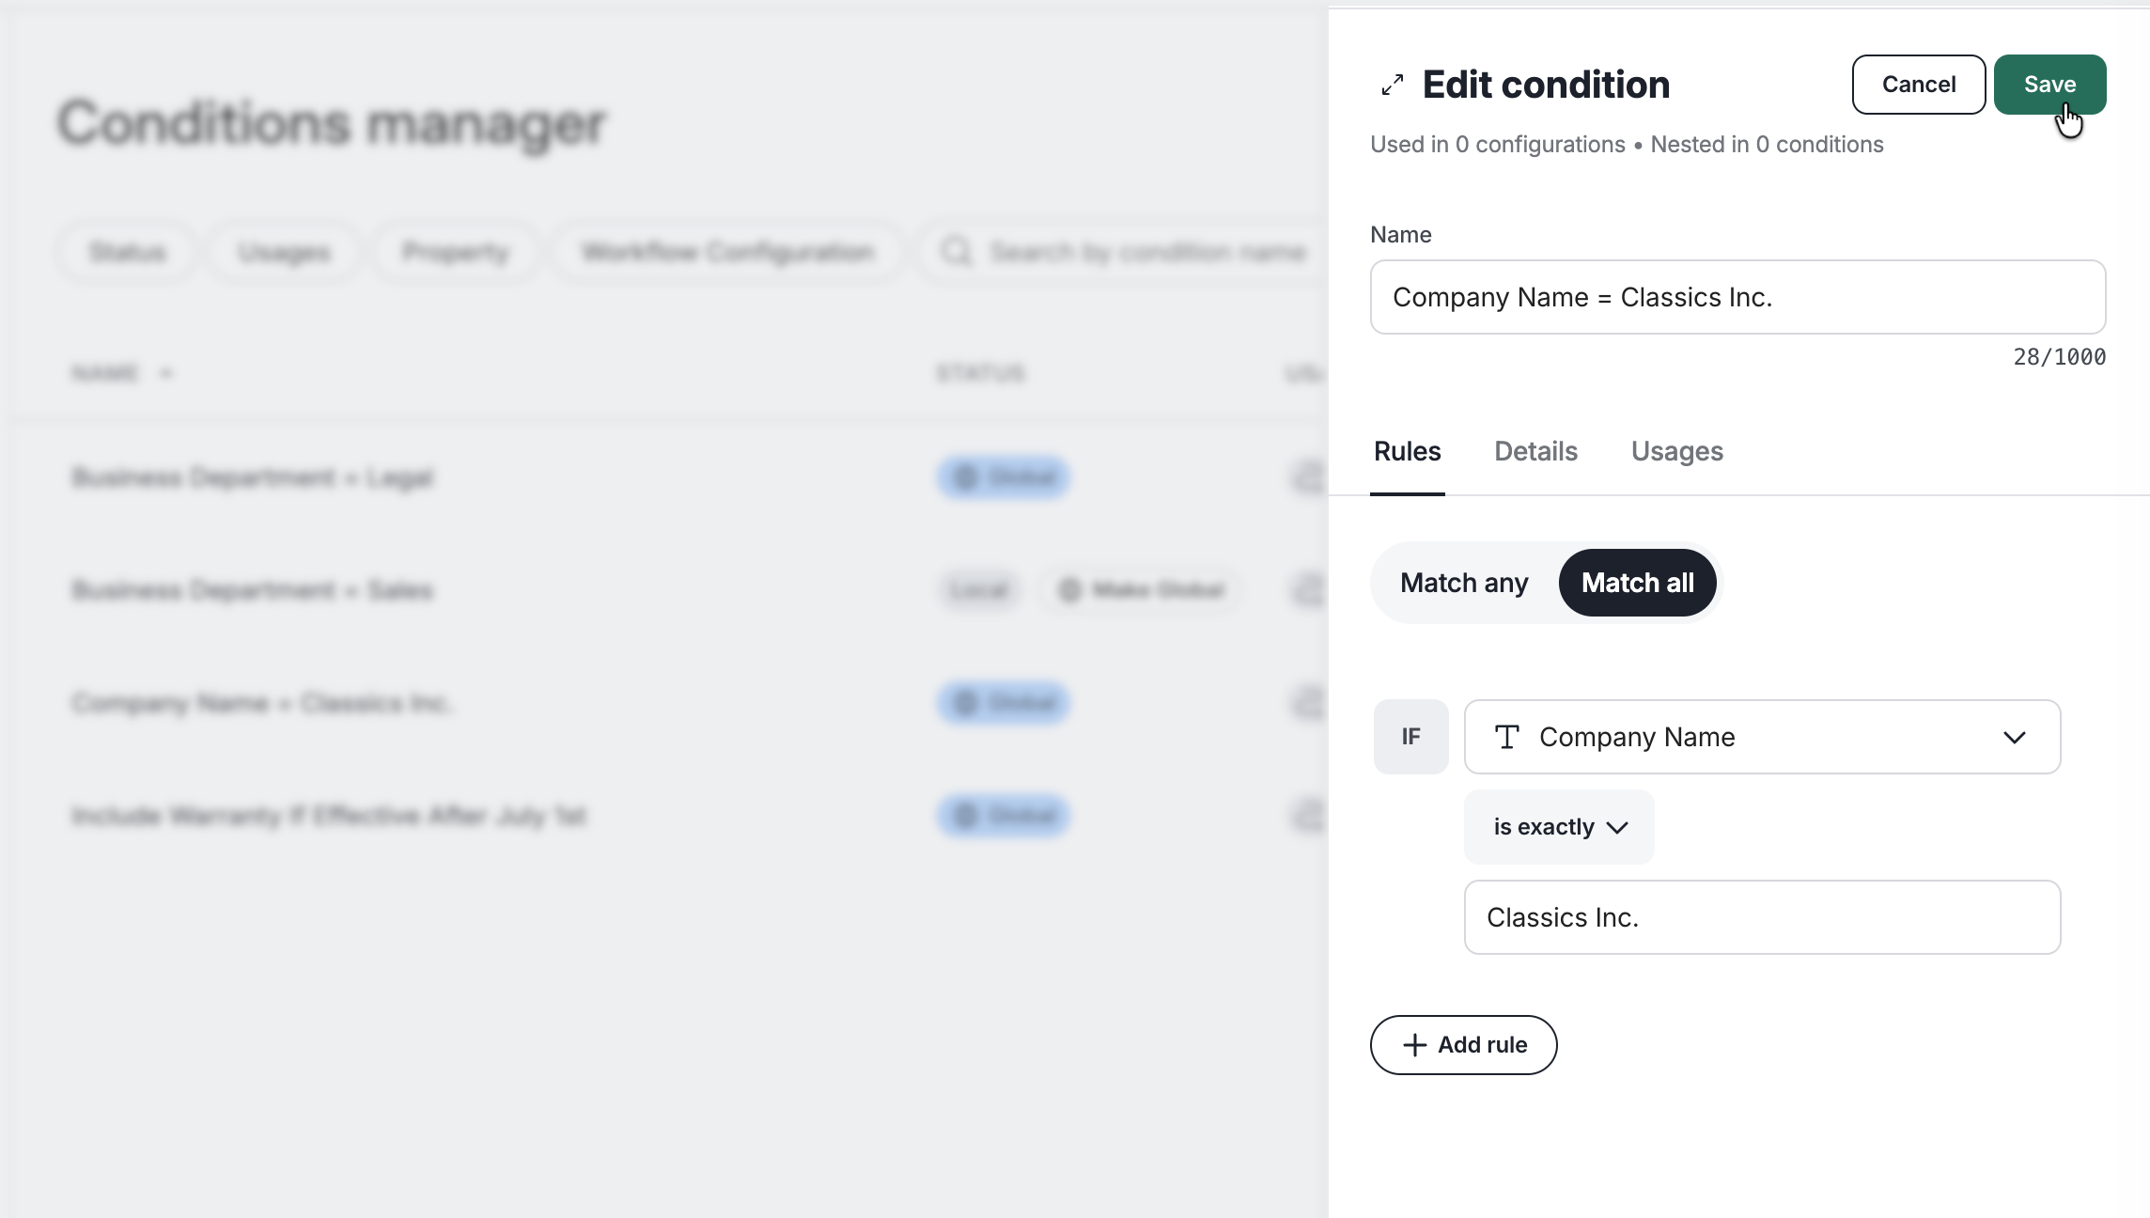
Task: Click the globe icon in Make Global
Action: [x=1069, y=590]
